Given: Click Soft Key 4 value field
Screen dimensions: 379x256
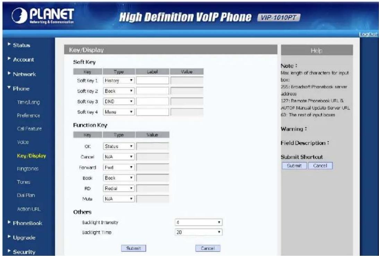Looking at the screenshot, I should [x=187, y=112].
